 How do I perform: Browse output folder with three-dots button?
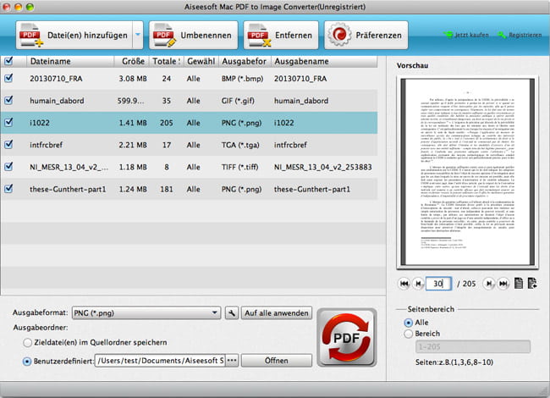tap(231, 360)
